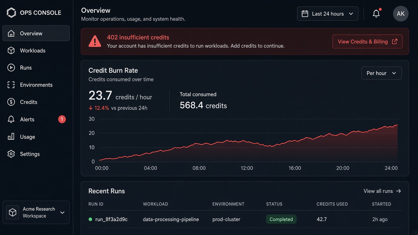Click the arrow next to View all runs

[x=398, y=191]
